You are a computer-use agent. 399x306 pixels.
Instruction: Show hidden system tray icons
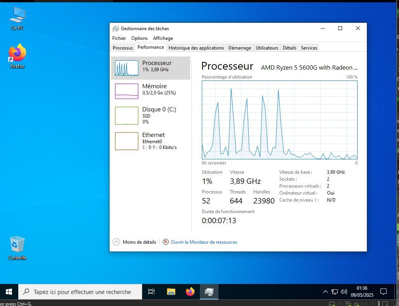[x=325, y=292]
